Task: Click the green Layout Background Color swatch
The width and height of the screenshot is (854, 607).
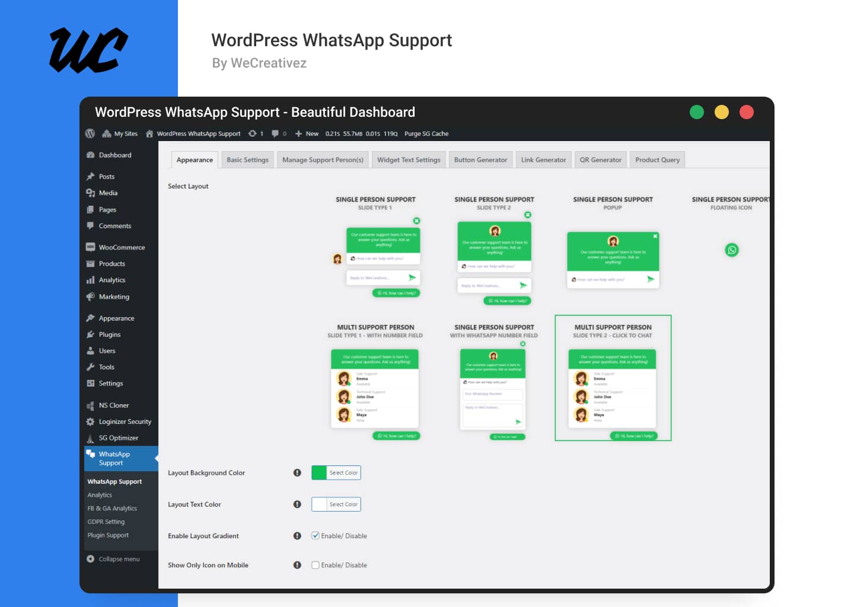Action: (x=319, y=472)
